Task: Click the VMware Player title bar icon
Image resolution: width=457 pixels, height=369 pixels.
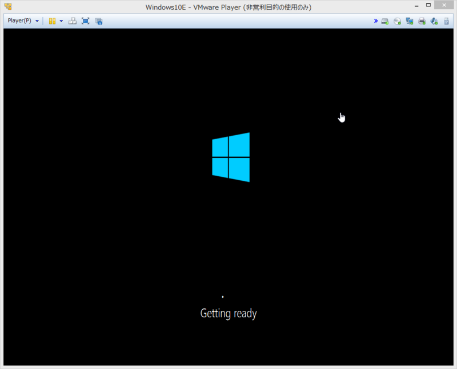Action: (8, 6)
